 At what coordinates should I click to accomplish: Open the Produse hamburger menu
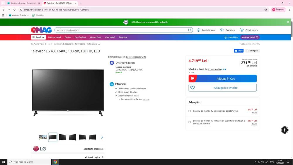tap(38, 37)
